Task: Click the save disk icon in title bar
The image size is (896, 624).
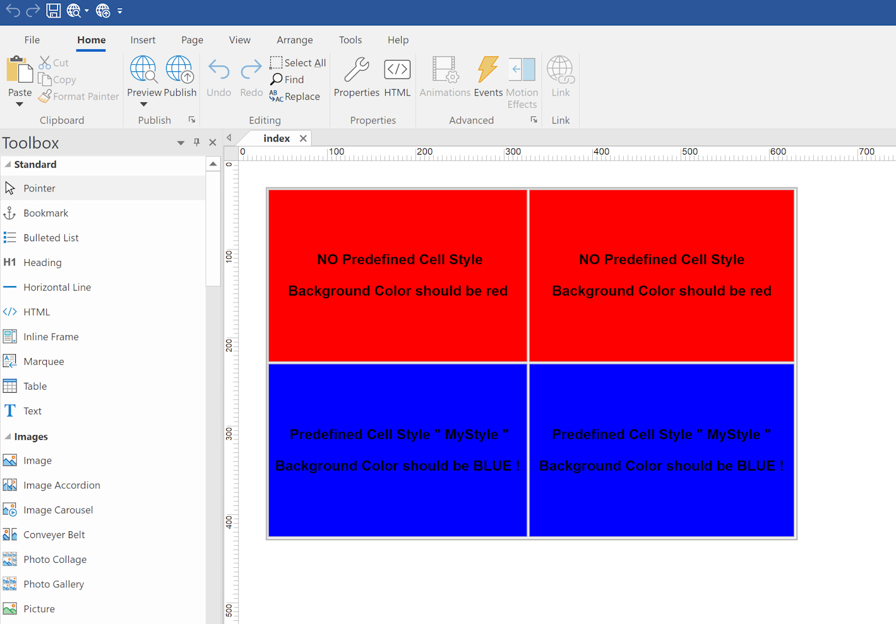Action: tap(54, 11)
